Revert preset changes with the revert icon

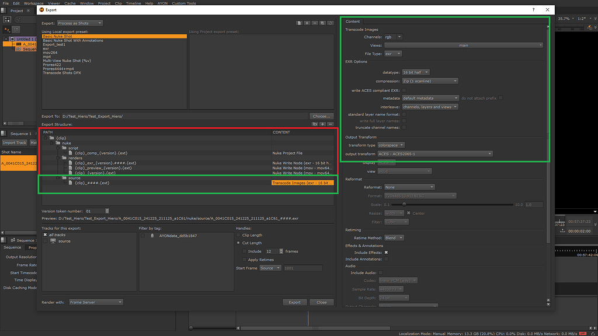tap(330, 23)
